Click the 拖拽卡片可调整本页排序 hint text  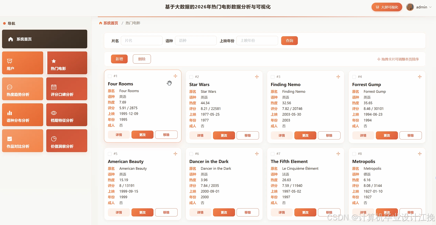point(398,59)
